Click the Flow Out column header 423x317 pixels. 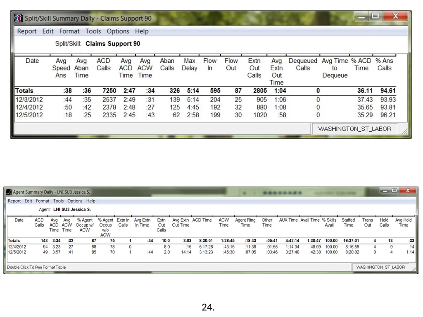click(231, 65)
